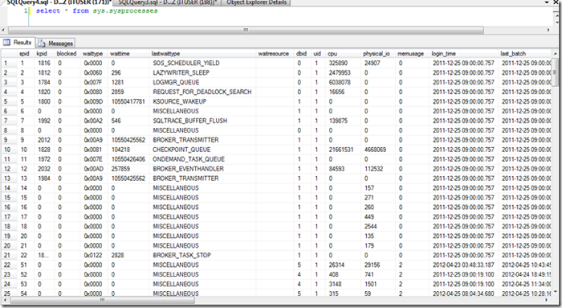Screen dimensions: 562x308
Task: Click kpid value 1816
Action: point(44,63)
